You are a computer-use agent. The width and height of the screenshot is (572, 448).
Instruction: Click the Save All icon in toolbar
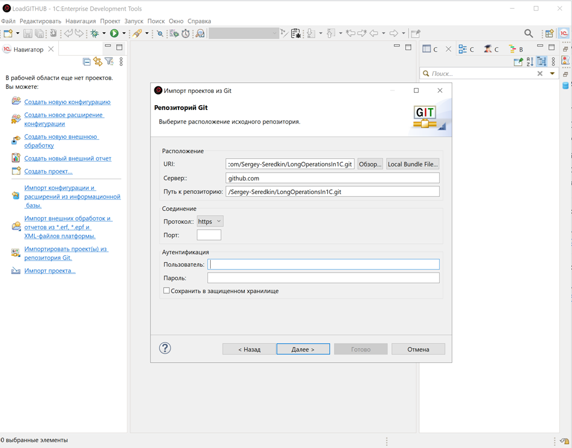click(39, 34)
